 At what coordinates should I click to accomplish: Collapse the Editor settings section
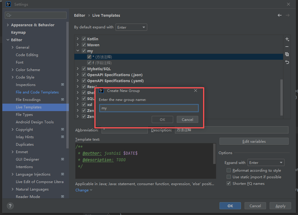(8, 40)
